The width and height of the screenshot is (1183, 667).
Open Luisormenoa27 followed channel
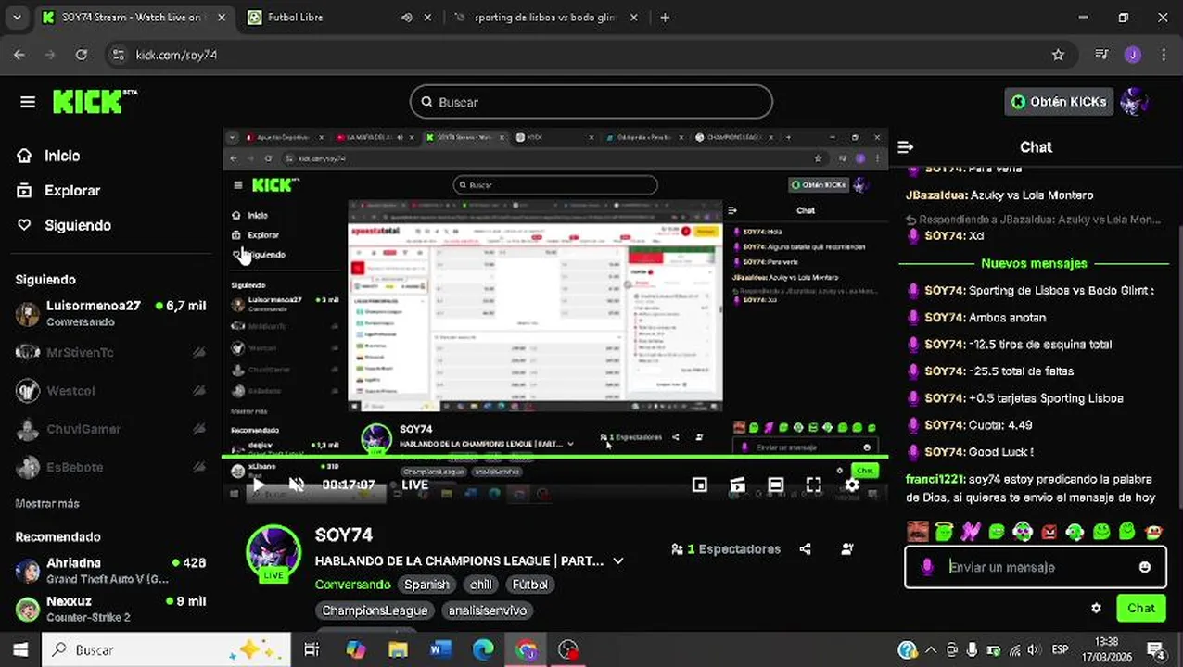[x=110, y=313]
